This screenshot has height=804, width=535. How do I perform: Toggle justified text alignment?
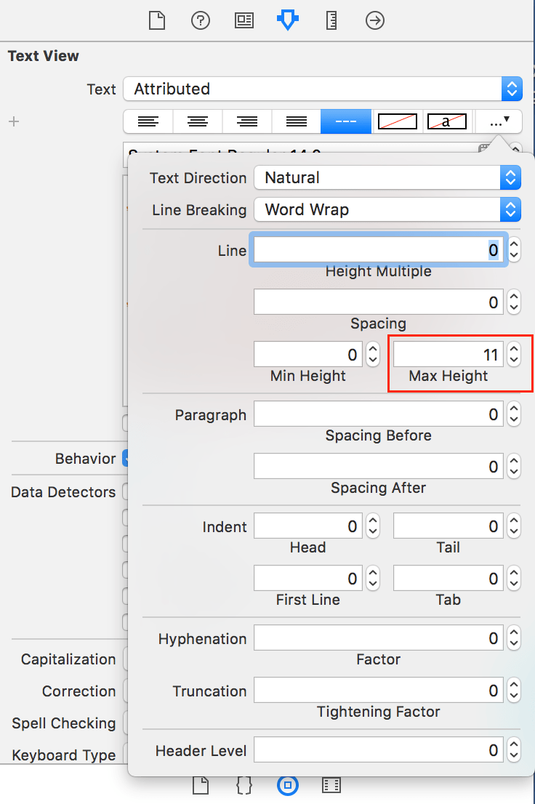click(296, 121)
